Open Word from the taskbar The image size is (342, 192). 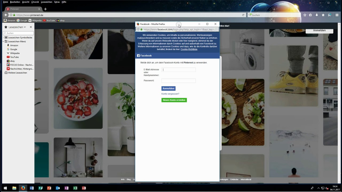point(32,188)
